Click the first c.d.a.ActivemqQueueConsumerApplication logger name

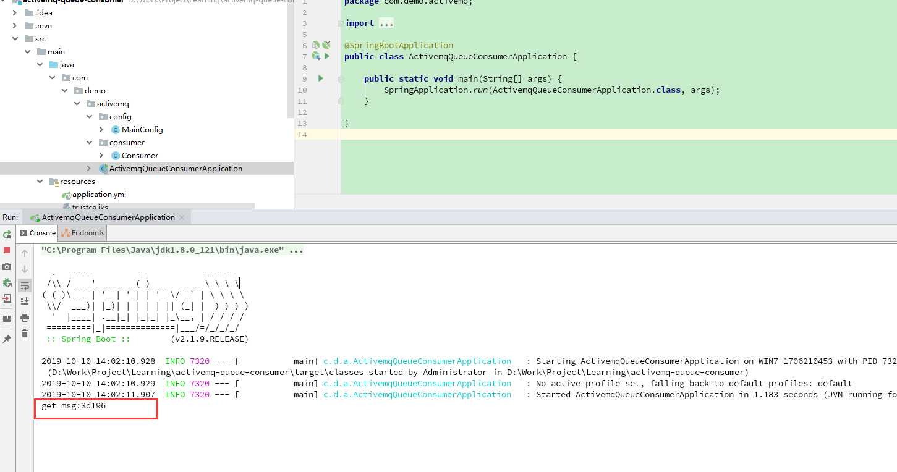[x=417, y=361]
